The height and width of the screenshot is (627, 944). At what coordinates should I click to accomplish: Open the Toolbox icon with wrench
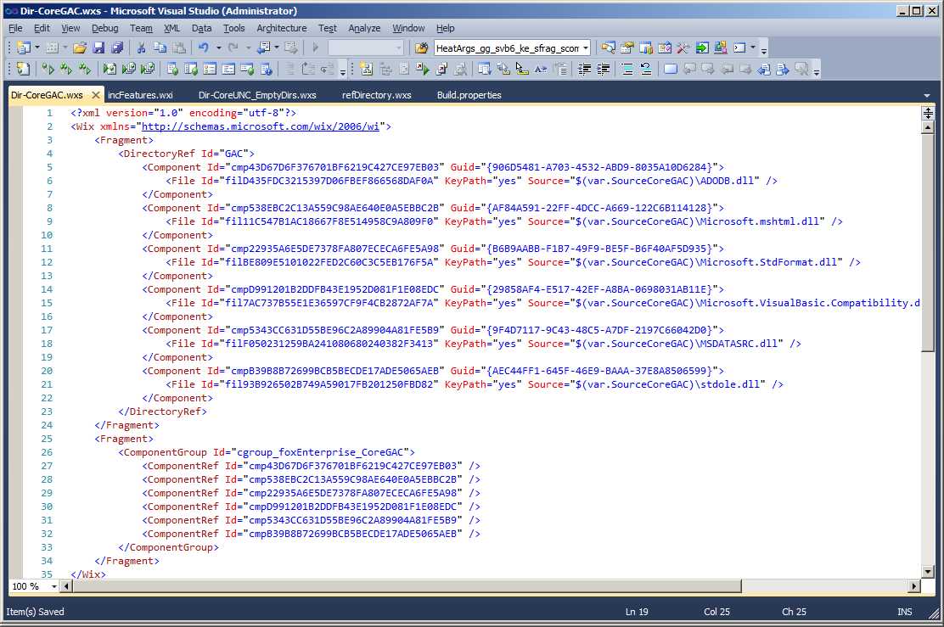[x=683, y=48]
